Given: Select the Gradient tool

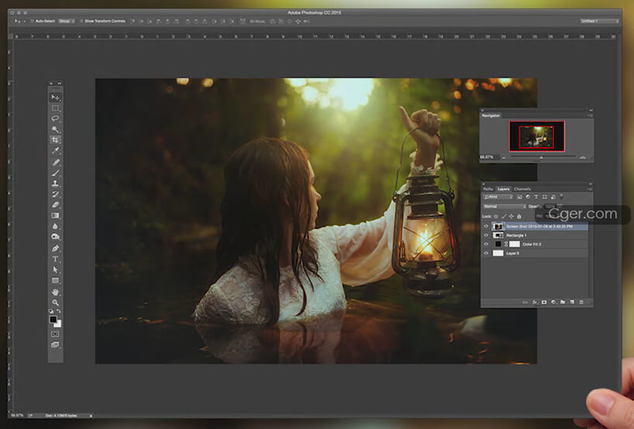Looking at the screenshot, I should (55, 216).
